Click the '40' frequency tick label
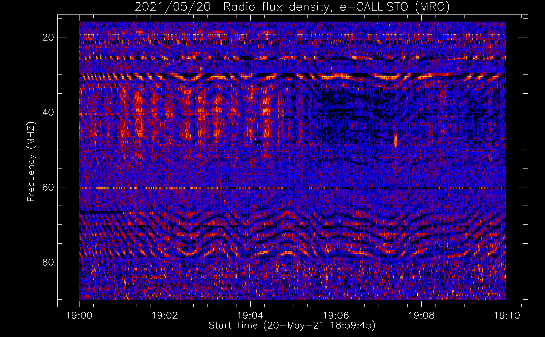 click(48, 112)
